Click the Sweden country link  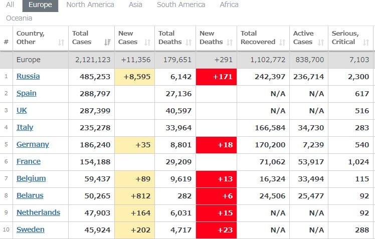[31, 229]
